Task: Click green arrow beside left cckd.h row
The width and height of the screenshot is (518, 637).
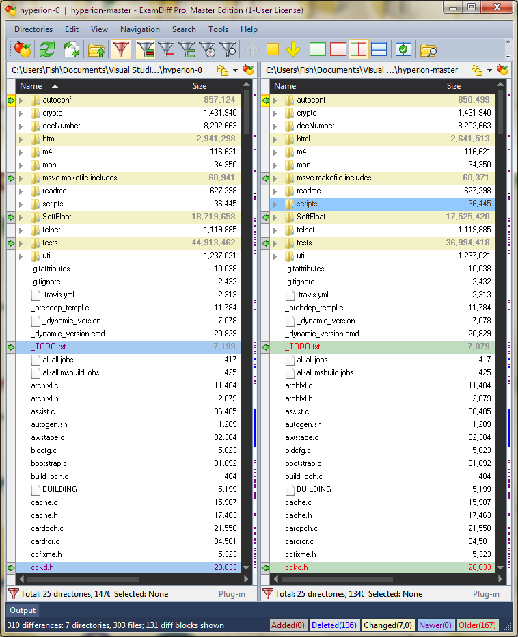Action: [x=11, y=568]
